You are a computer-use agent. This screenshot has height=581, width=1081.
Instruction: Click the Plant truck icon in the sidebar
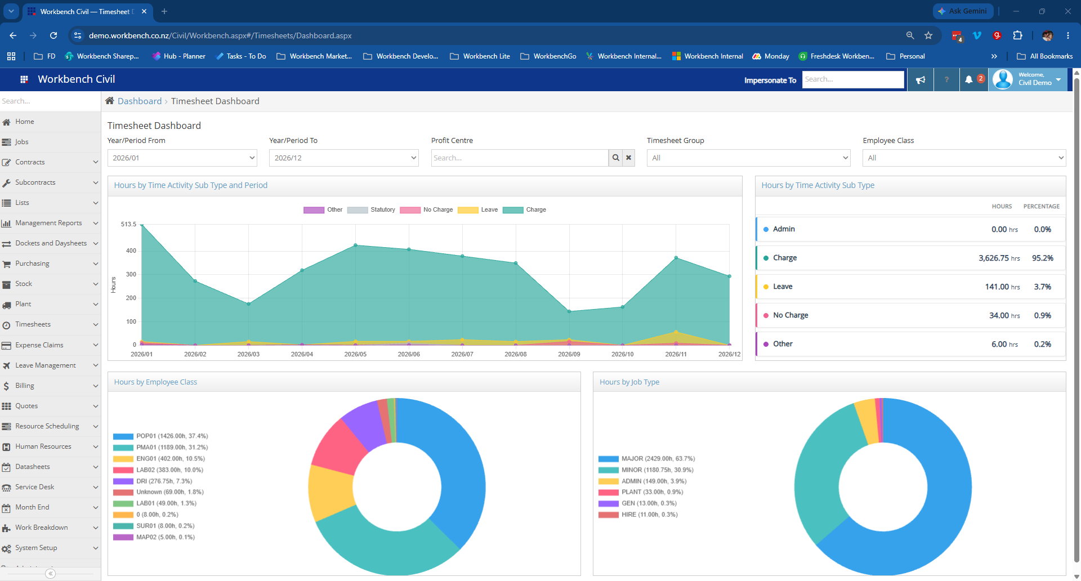coord(7,305)
